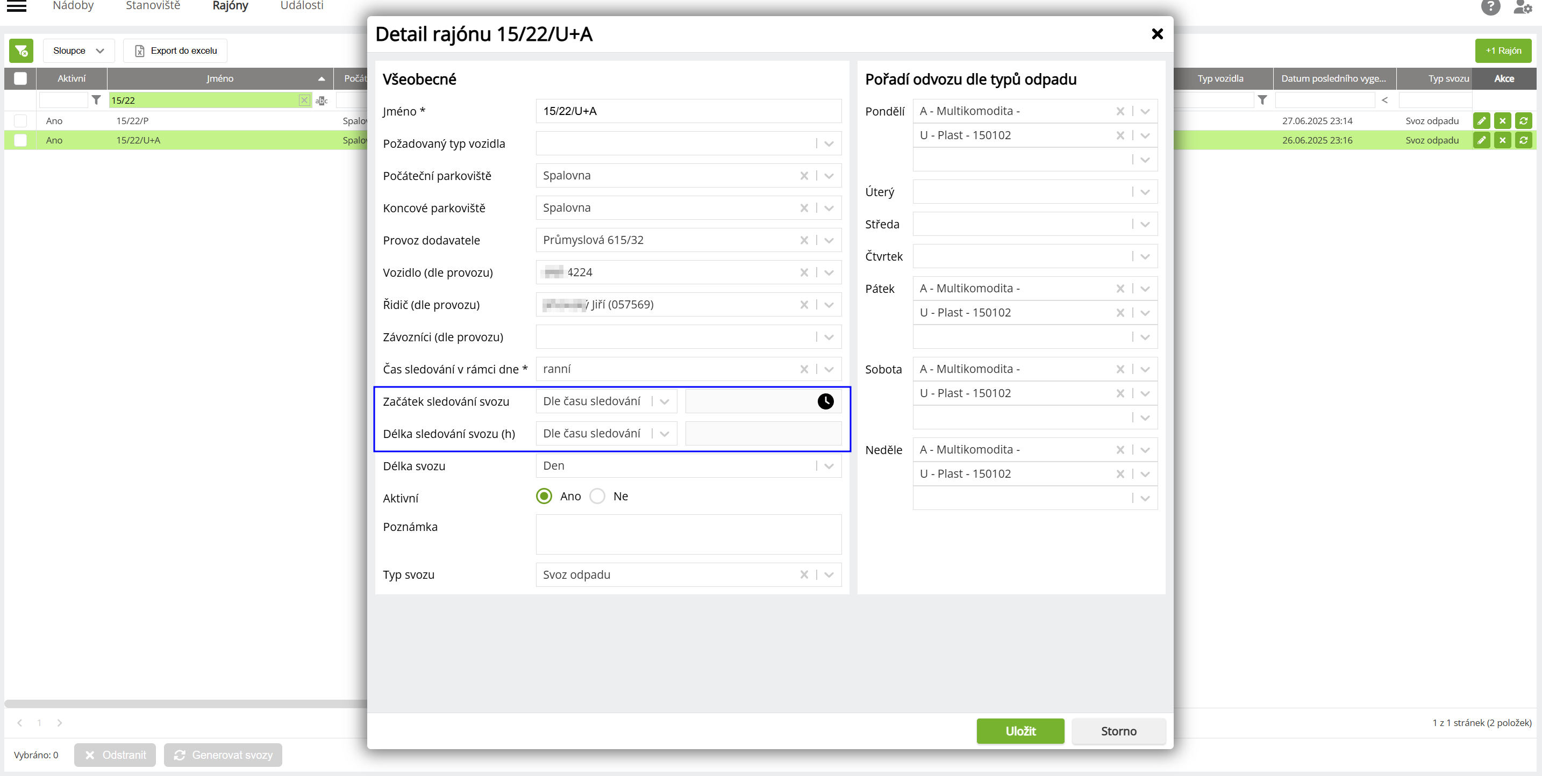
Task: Click the clock icon in Začátek sledování svozu
Action: tap(825, 401)
